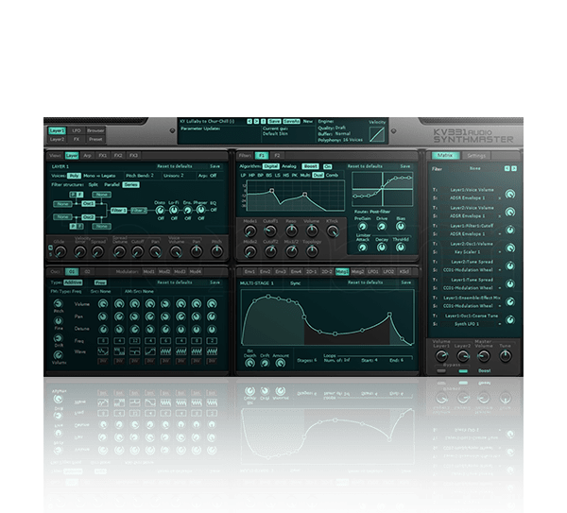Turn the Disto effect knob
This screenshot has height=513, width=567.
tap(160, 210)
